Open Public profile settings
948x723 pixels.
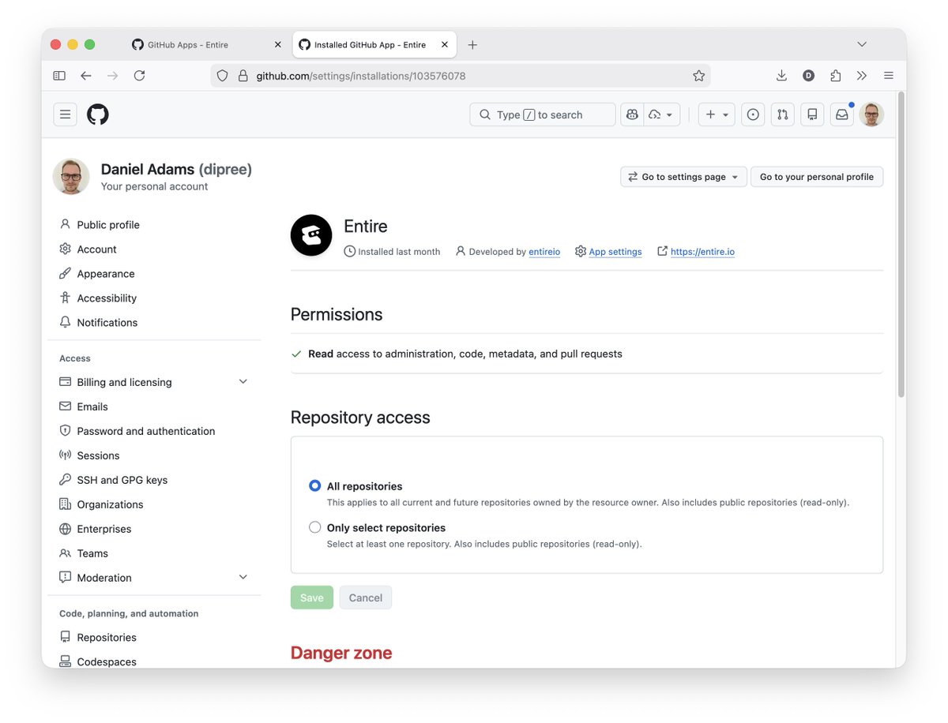(108, 225)
